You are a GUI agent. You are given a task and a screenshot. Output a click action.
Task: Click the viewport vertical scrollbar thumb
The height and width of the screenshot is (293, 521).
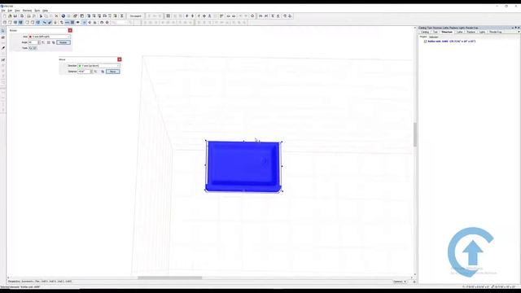[415, 134]
